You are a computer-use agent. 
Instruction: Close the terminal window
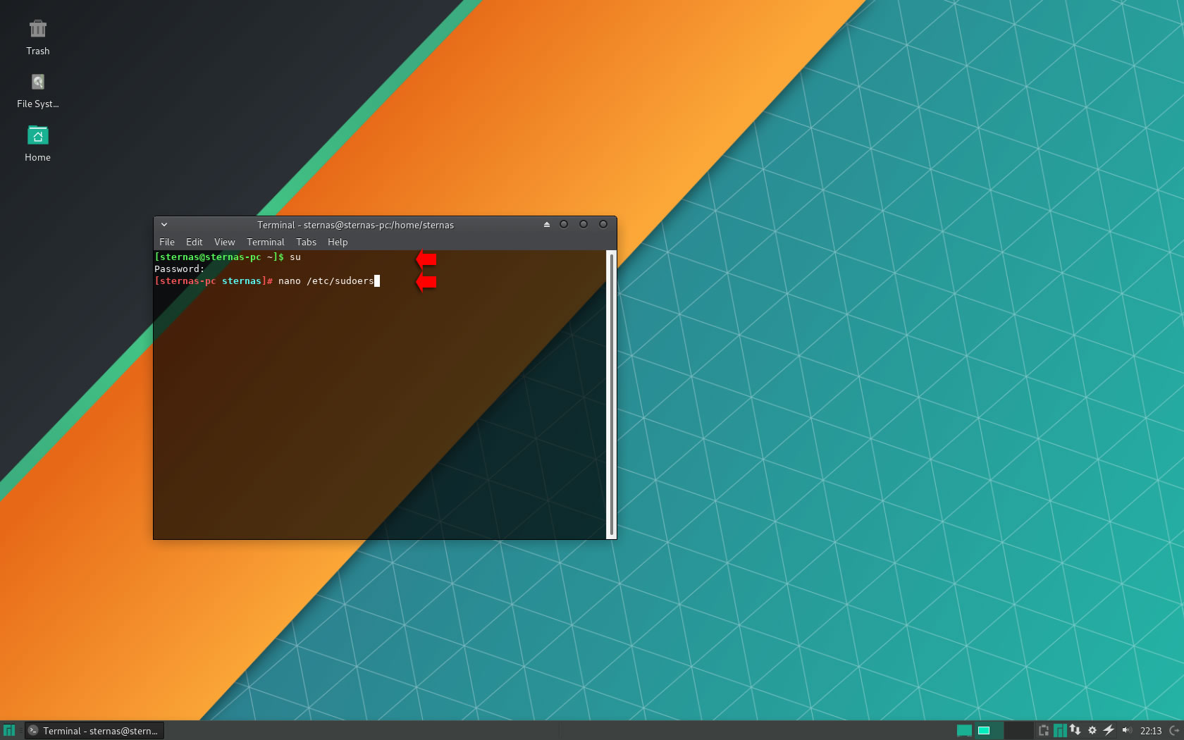603,225
